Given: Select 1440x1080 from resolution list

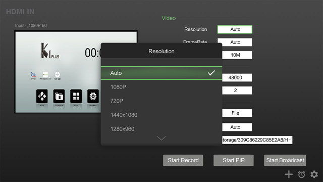Looking at the screenshot, I should pos(161,115).
